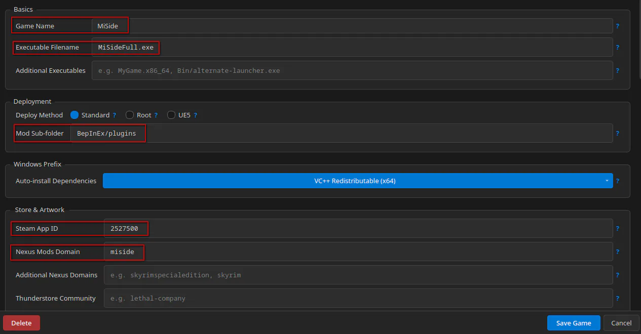Save the game configuration
The height and width of the screenshot is (334, 641).
click(574, 323)
